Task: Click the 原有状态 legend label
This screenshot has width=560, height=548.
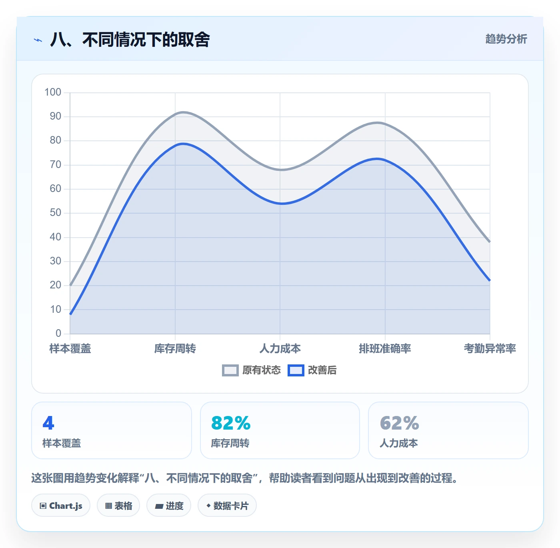Action: pyautogui.click(x=261, y=370)
